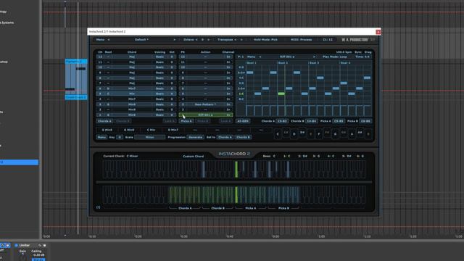Click C1/ 12 range field in top bar
This screenshot has width=464, height=261.
click(x=328, y=40)
